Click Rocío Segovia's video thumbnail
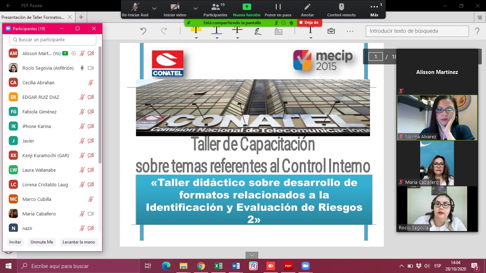The height and width of the screenshot is (273, 486). click(x=437, y=209)
